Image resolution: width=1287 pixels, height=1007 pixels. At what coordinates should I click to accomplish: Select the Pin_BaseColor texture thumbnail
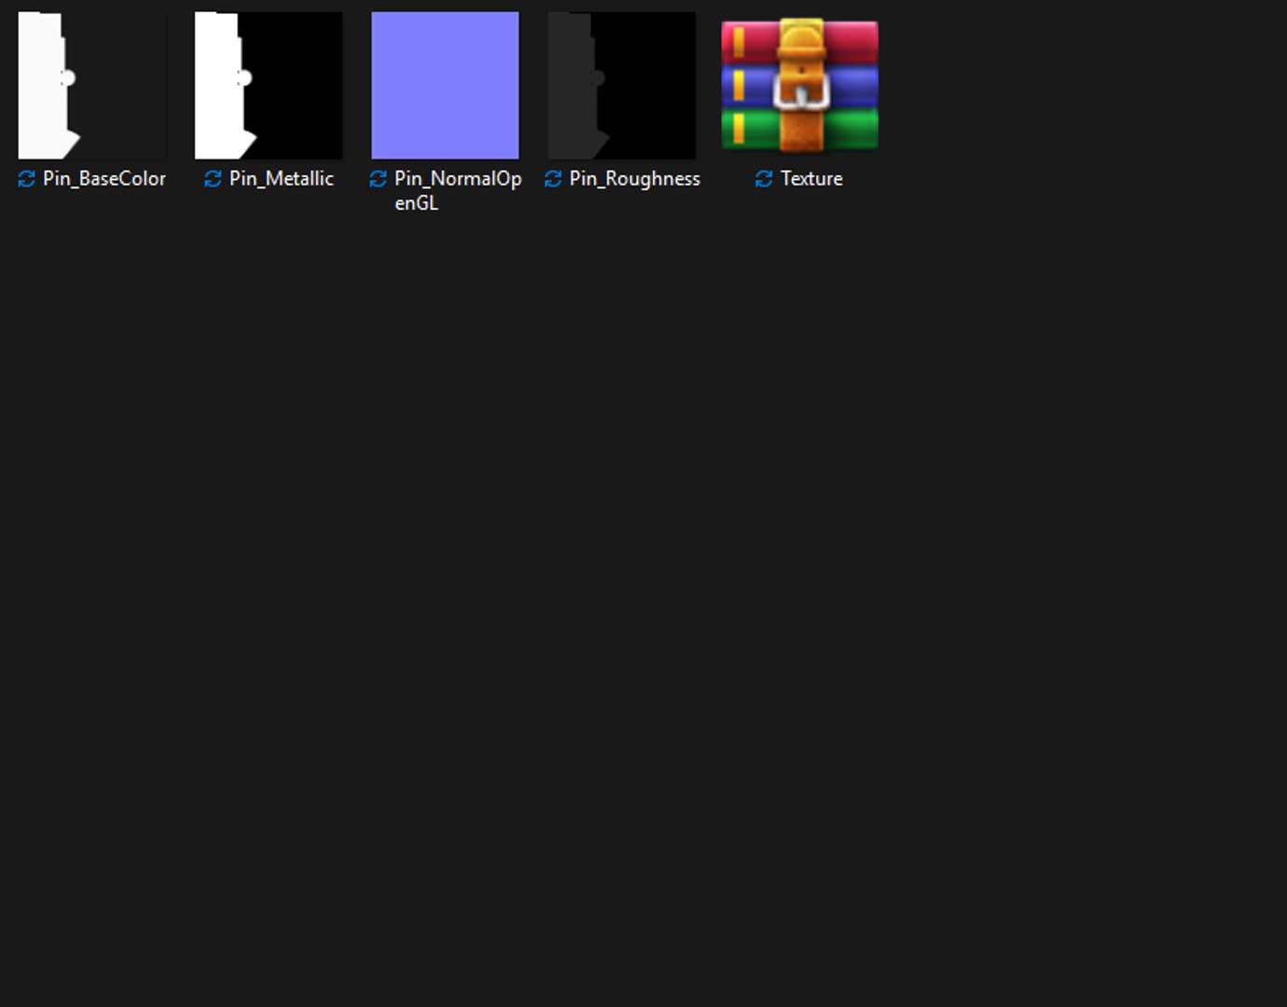click(x=92, y=85)
